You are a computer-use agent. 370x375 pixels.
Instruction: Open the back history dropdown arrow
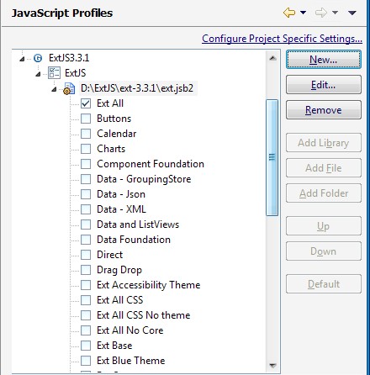[303, 13]
